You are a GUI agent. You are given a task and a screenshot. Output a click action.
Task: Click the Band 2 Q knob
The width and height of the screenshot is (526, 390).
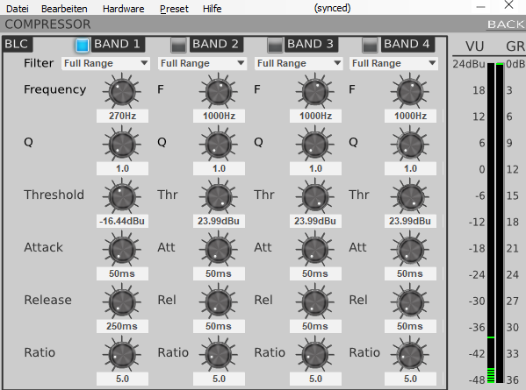219,144
